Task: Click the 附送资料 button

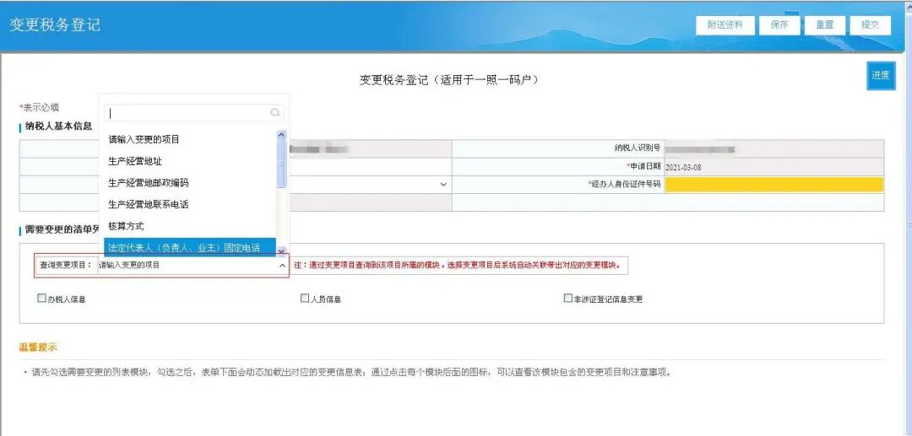Action: (725, 25)
